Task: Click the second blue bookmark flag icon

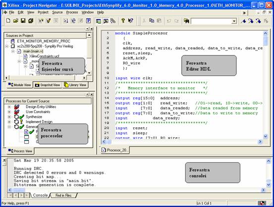Action: pyautogui.click(x=251, y=21)
